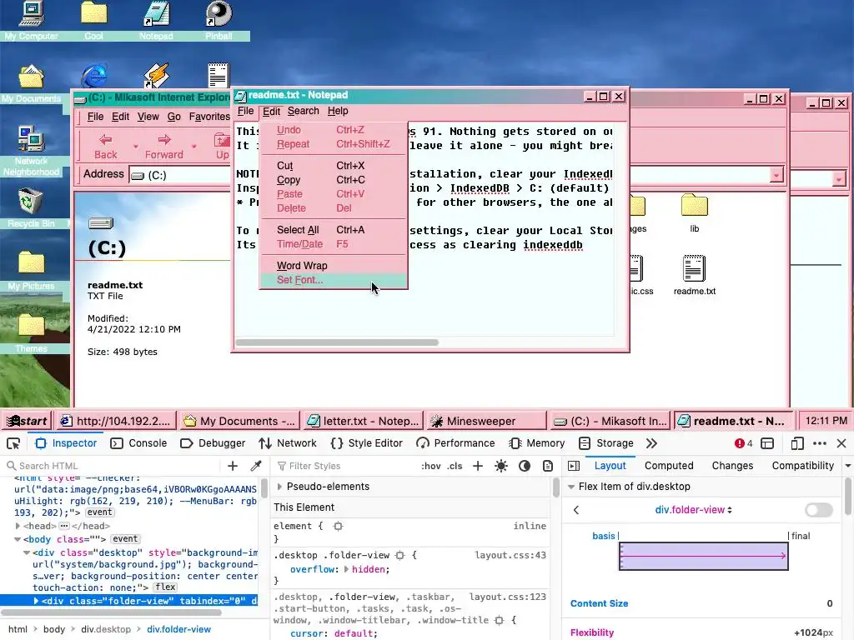This screenshot has width=854, height=640.
Task: Click the event badge beside body tag
Action: [x=125, y=539]
